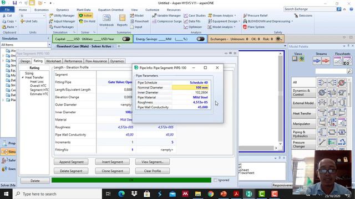Open the Exchangers status dropdown
Viewport: 355px width, 199px height.
pyautogui.click(x=279, y=39)
